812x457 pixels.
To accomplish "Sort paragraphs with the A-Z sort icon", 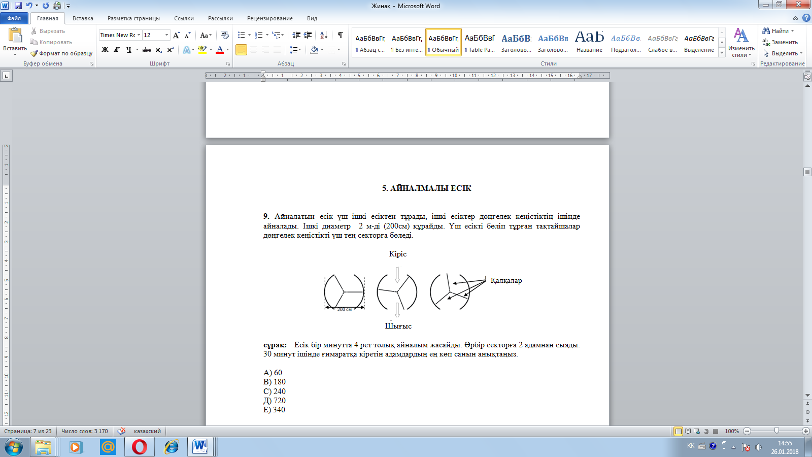I will 324,35.
